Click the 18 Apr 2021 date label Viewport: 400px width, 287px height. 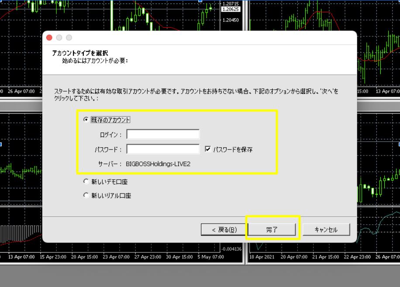point(262,257)
